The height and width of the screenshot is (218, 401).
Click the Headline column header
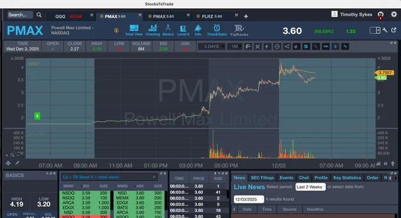click(315, 209)
